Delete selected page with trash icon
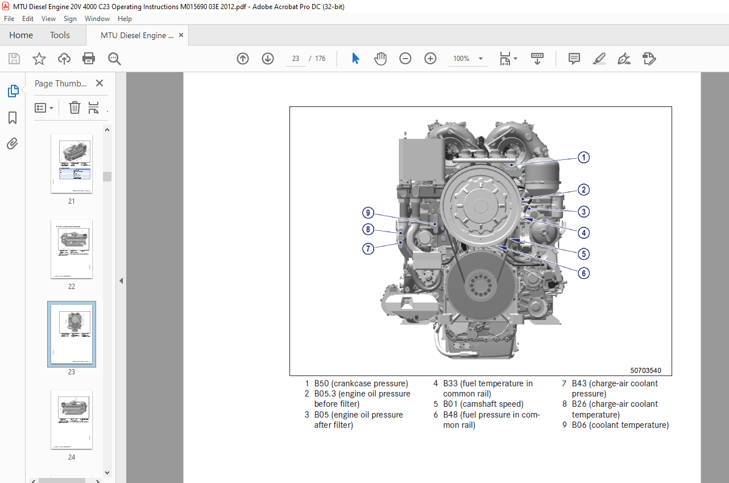 click(74, 108)
